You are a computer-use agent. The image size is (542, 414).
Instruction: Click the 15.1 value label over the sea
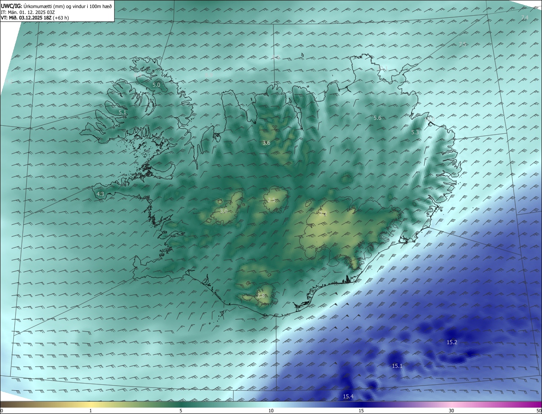tap(397, 366)
